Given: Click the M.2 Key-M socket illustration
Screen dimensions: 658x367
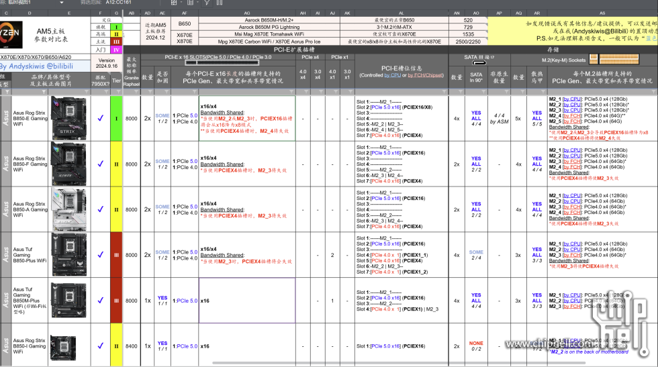Looking at the screenshot, I should tap(614, 60).
